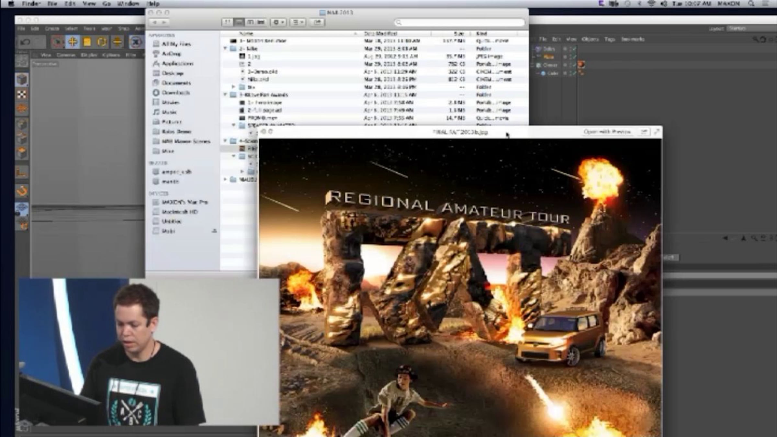Click the Finder Share toolbar button
Image resolution: width=777 pixels, height=437 pixels.
(317, 22)
